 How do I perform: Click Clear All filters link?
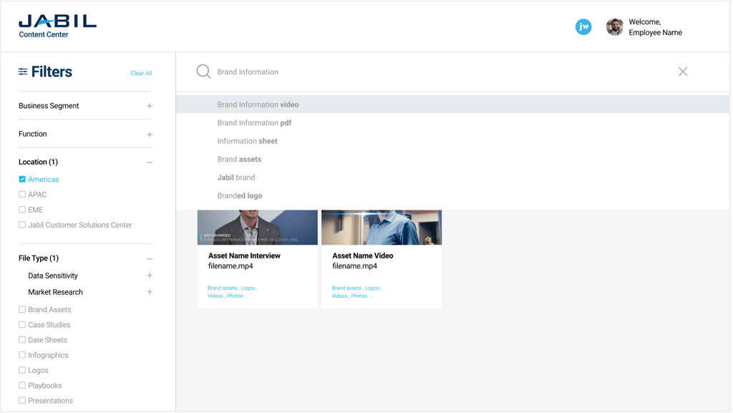(141, 73)
